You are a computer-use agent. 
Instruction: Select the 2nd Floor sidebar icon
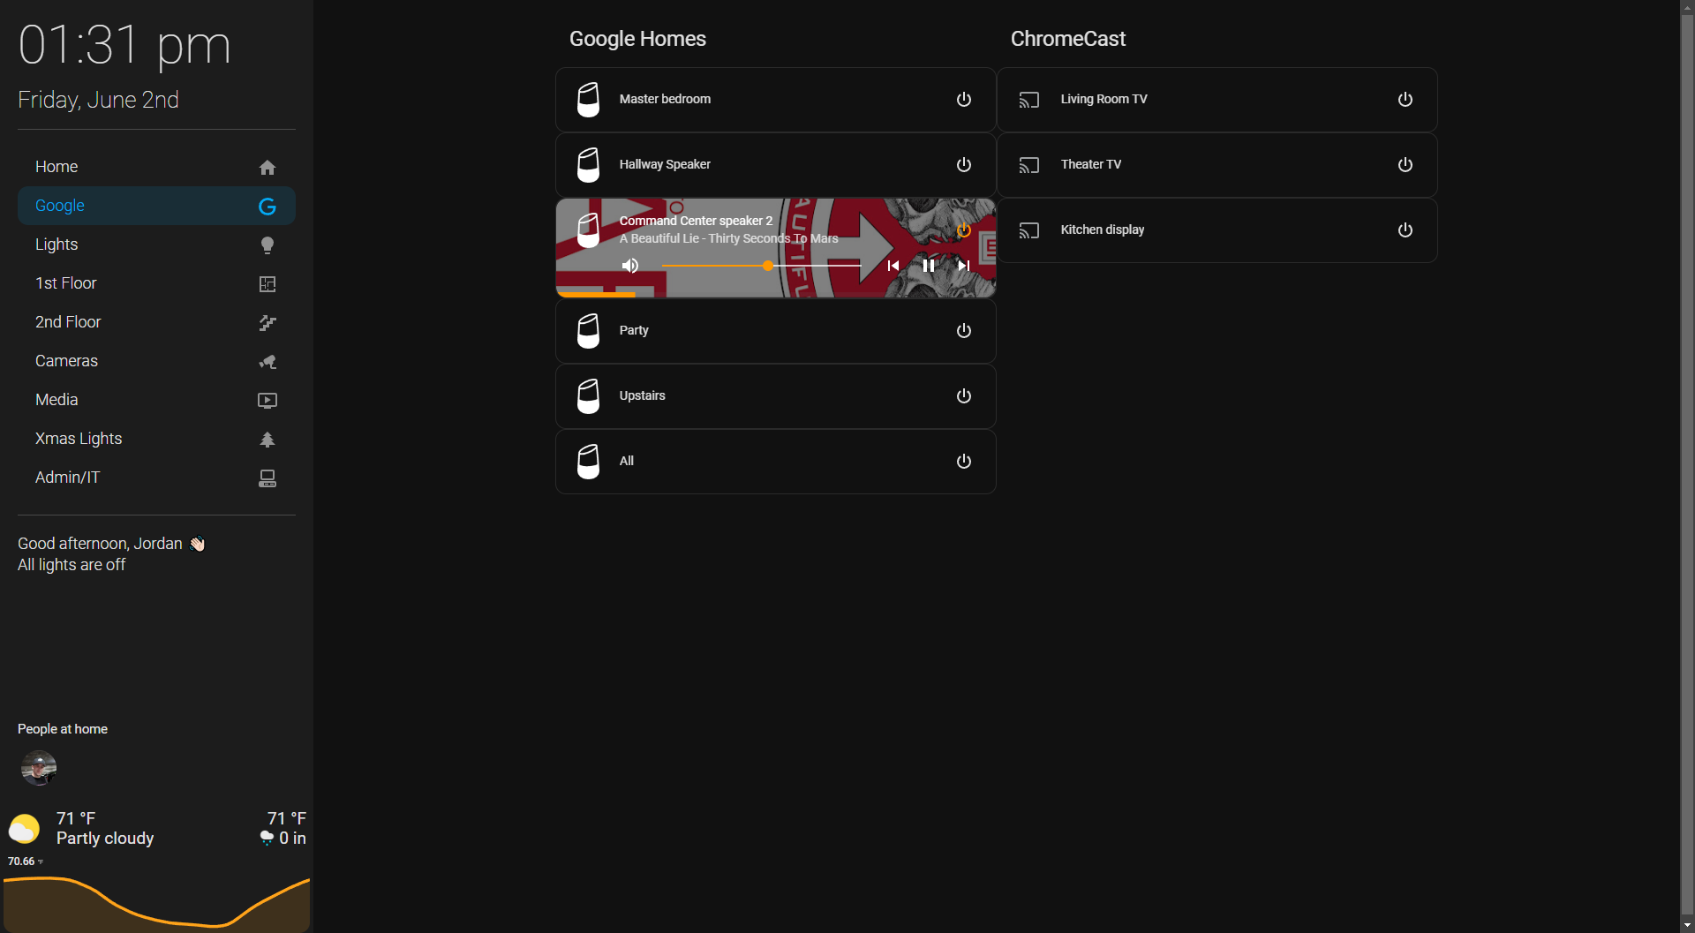coord(267,322)
